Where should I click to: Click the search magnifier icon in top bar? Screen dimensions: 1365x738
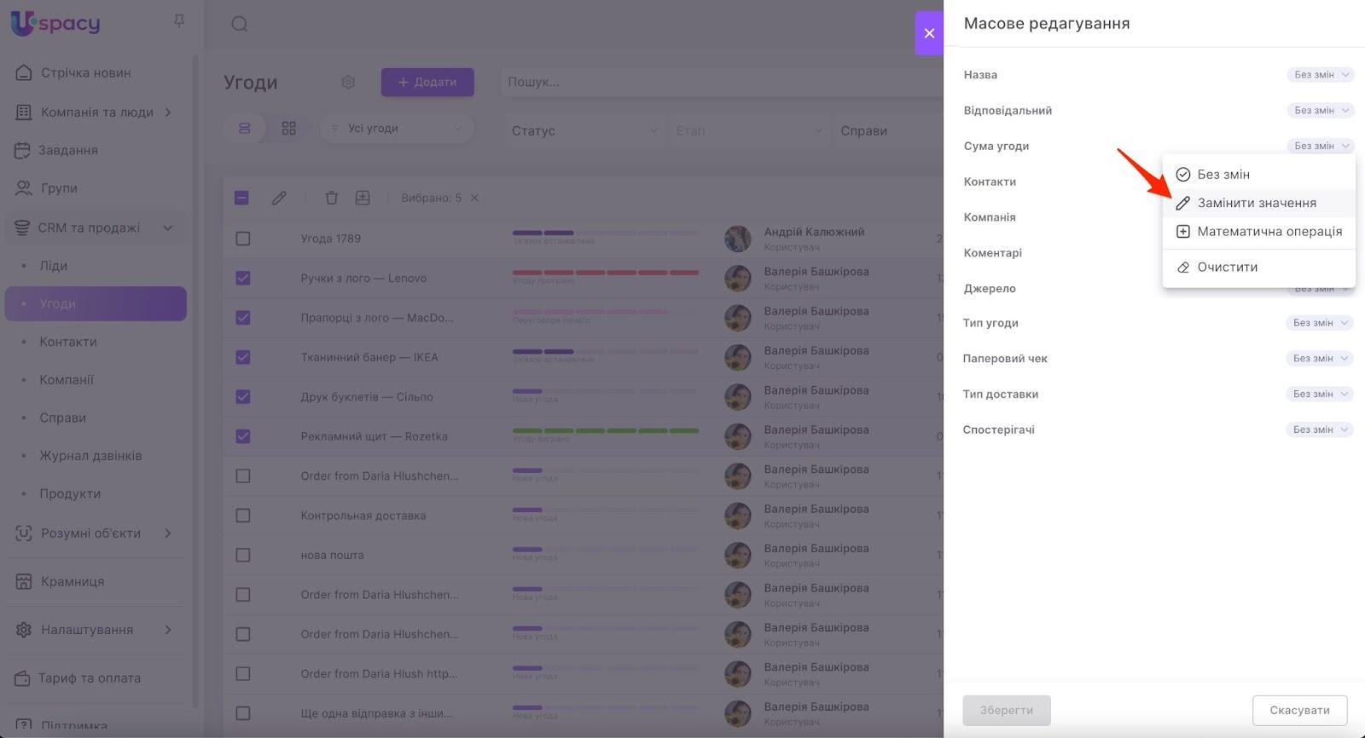pos(240,24)
